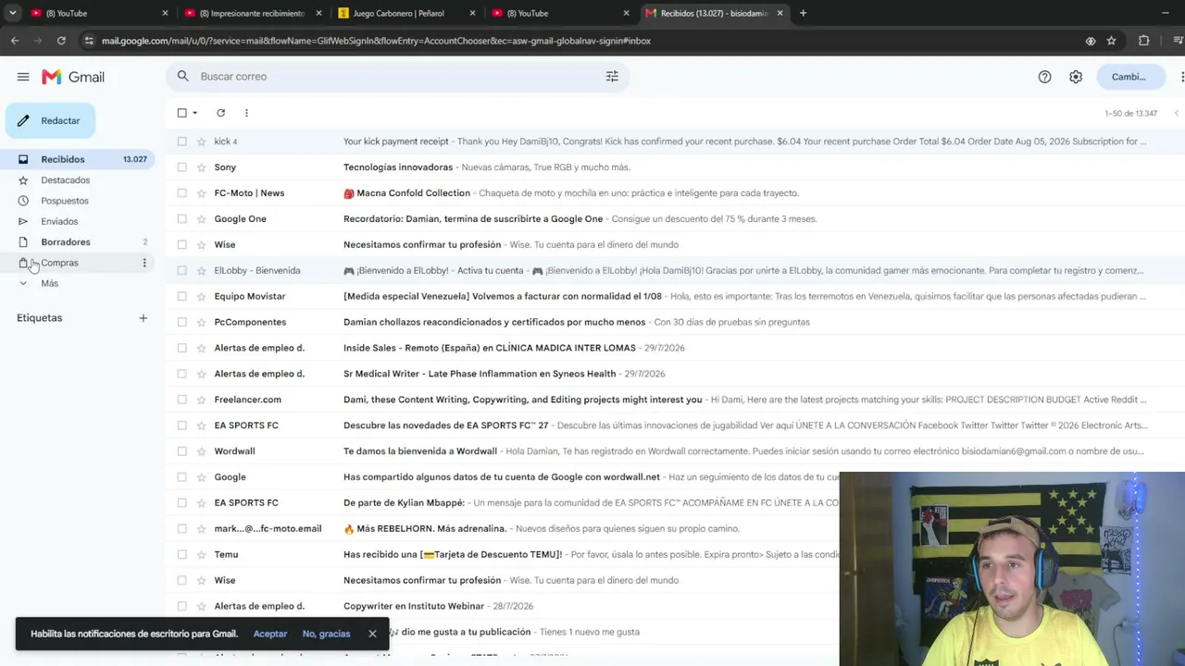Open the Chrome extensions puzzle icon
The width and height of the screenshot is (1185, 666).
[1144, 41]
